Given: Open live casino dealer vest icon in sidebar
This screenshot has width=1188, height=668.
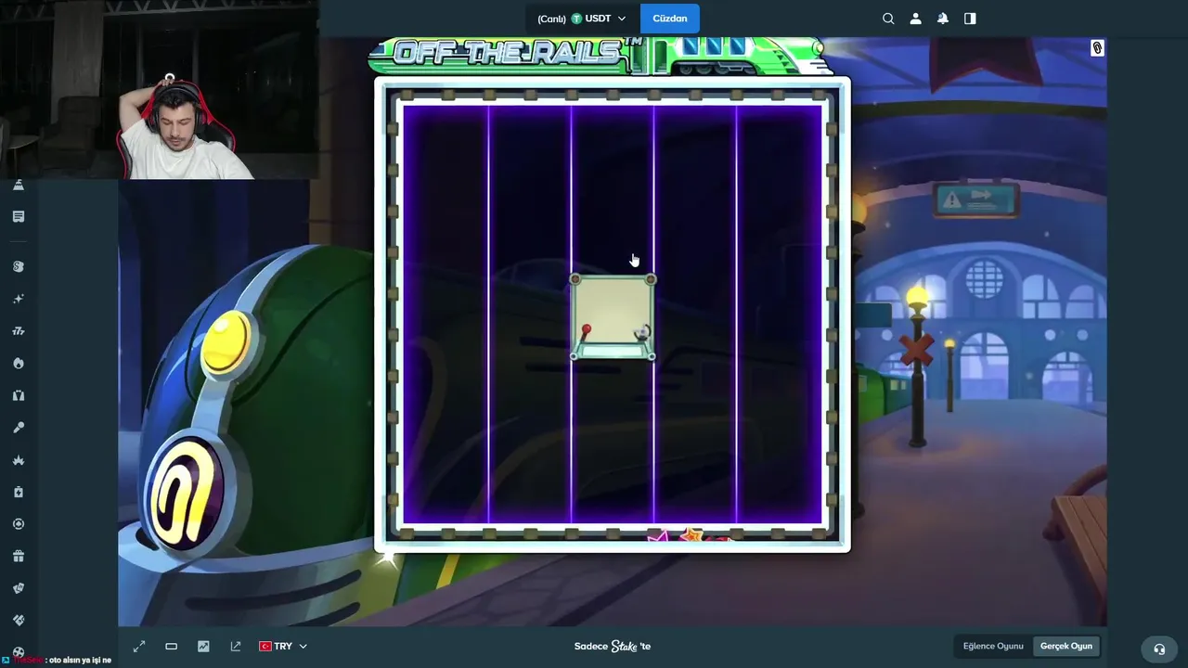Looking at the screenshot, I should tap(19, 395).
